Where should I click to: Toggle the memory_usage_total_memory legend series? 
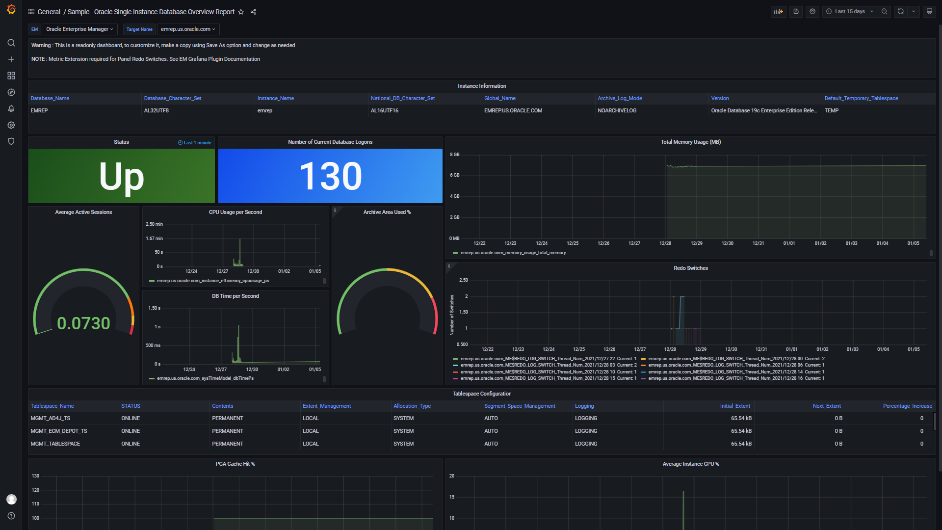tap(513, 253)
